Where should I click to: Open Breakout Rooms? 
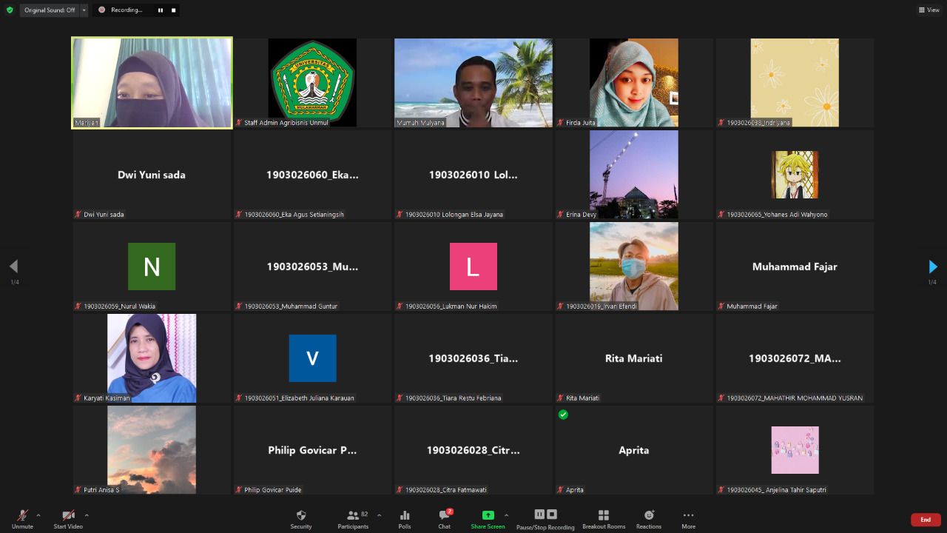coord(604,518)
